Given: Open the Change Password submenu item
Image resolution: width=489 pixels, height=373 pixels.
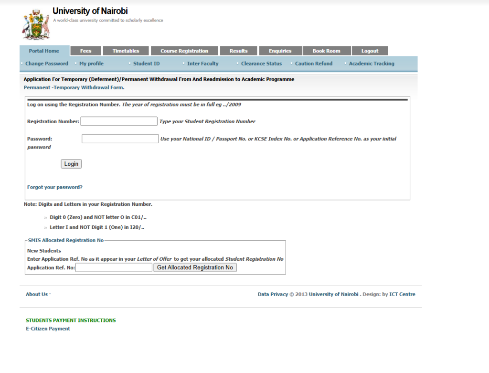Looking at the screenshot, I should tap(47, 64).
